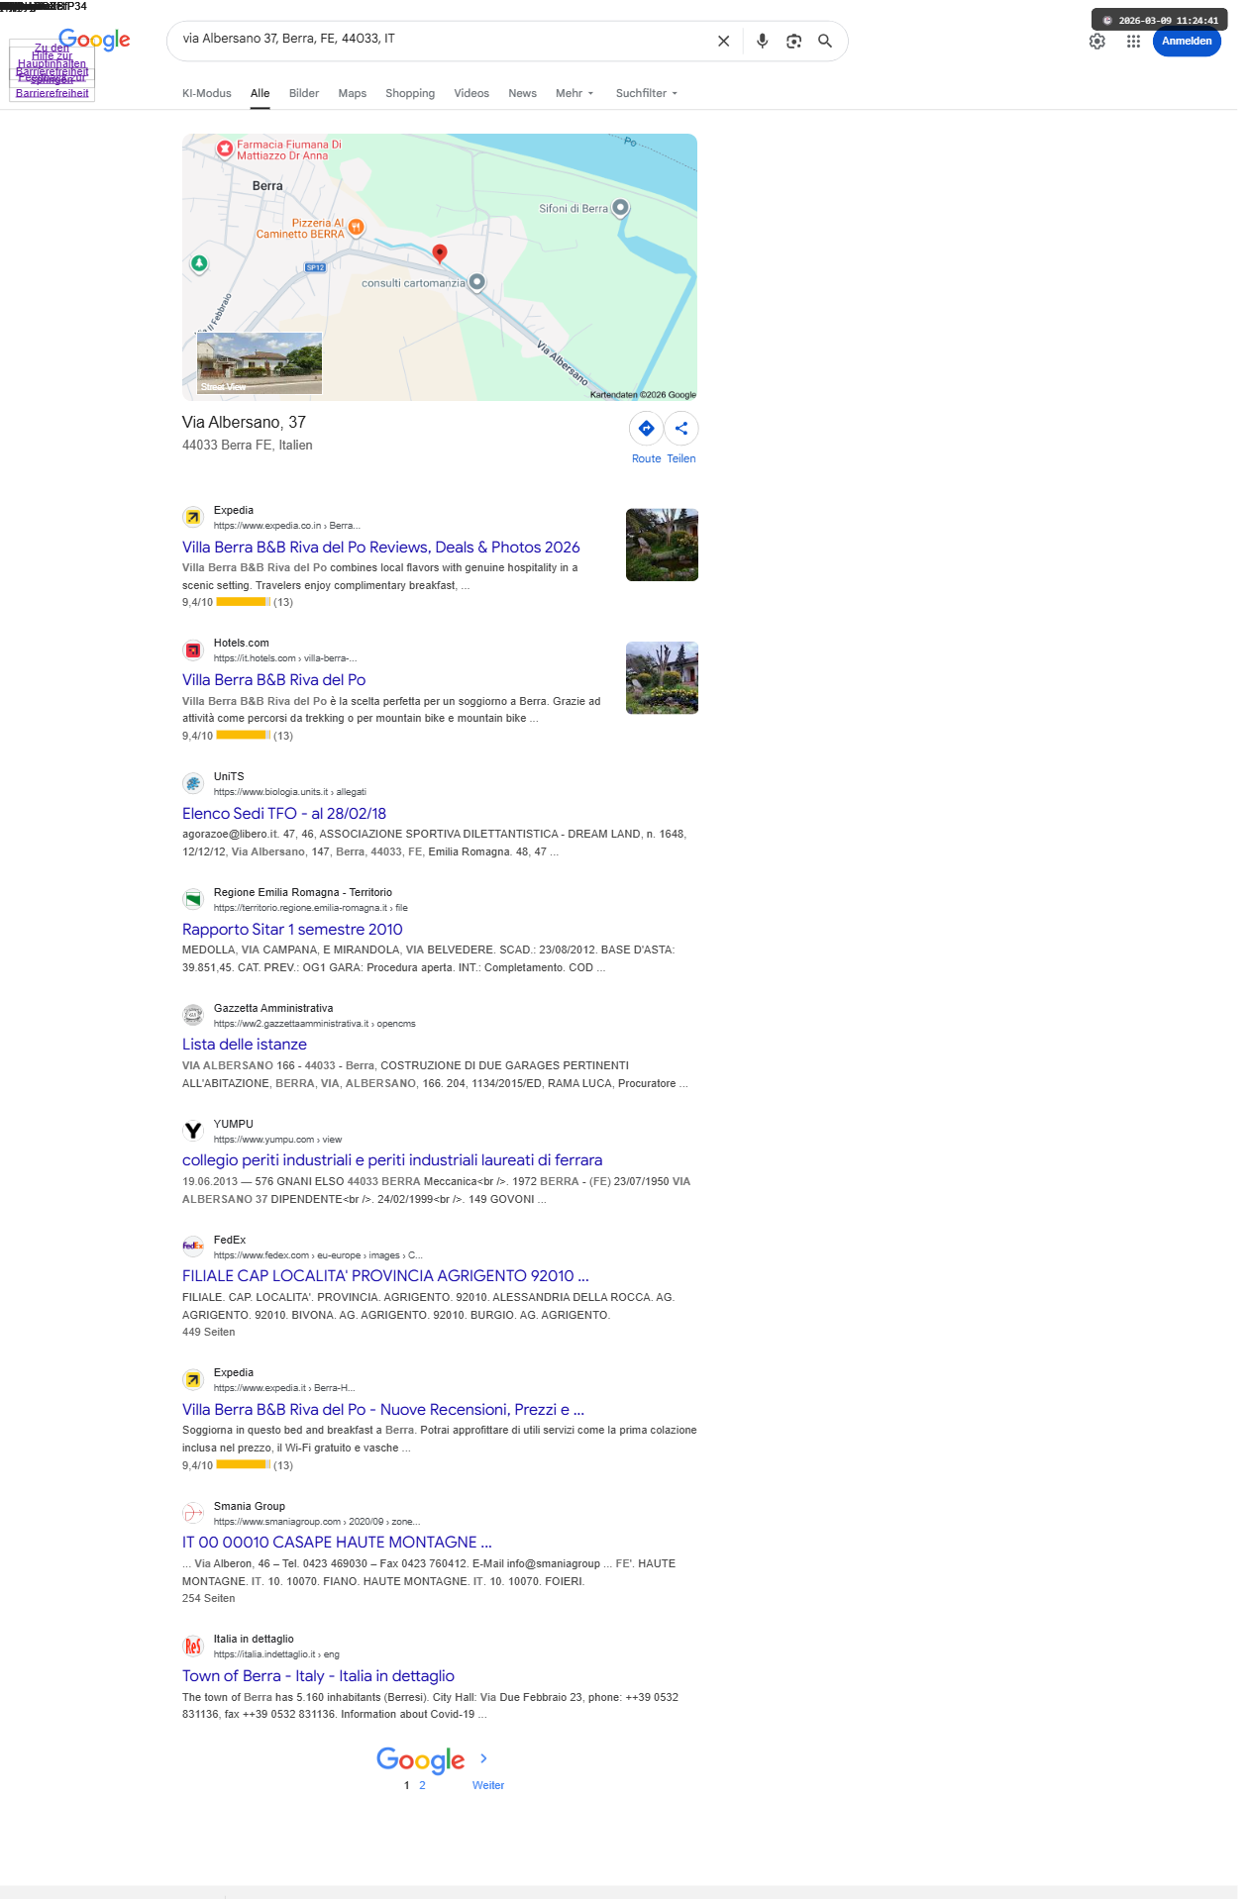Image resolution: width=1252 pixels, height=1899 pixels.
Task: Click the Hotels.com favicon
Action: (x=193, y=650)
